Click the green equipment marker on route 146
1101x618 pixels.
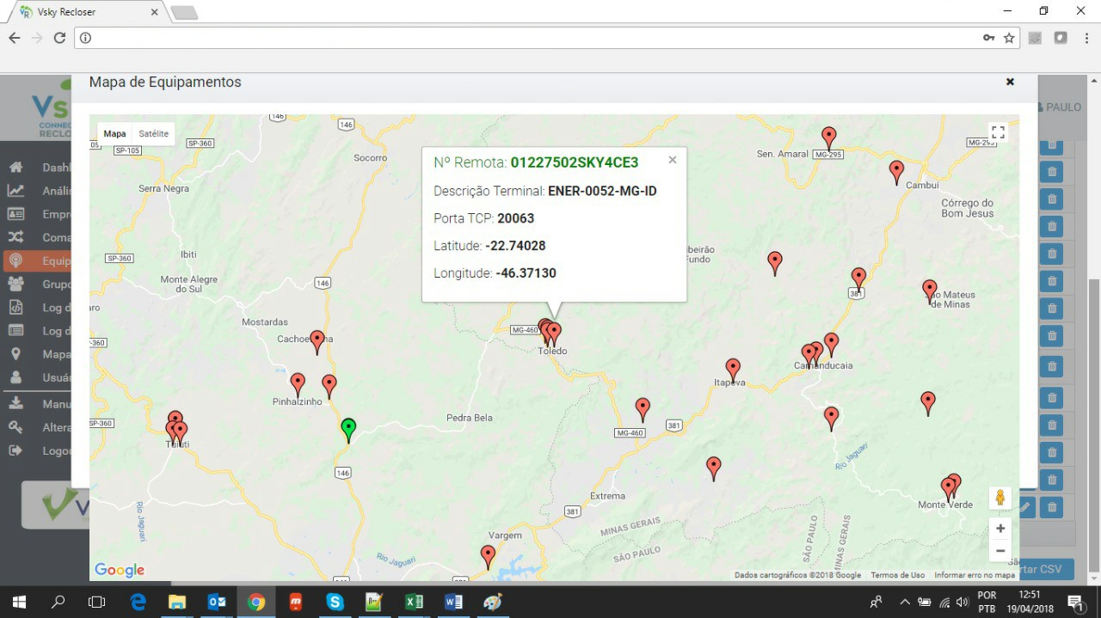coord(348,430)
